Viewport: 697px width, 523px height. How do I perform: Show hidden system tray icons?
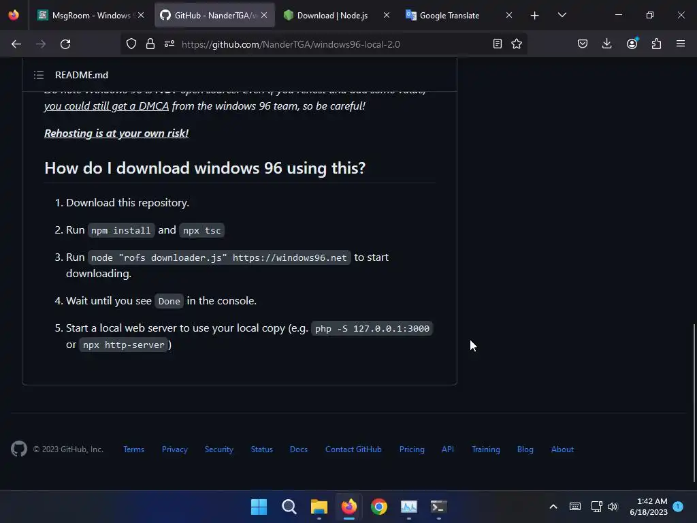coord(553,507)
